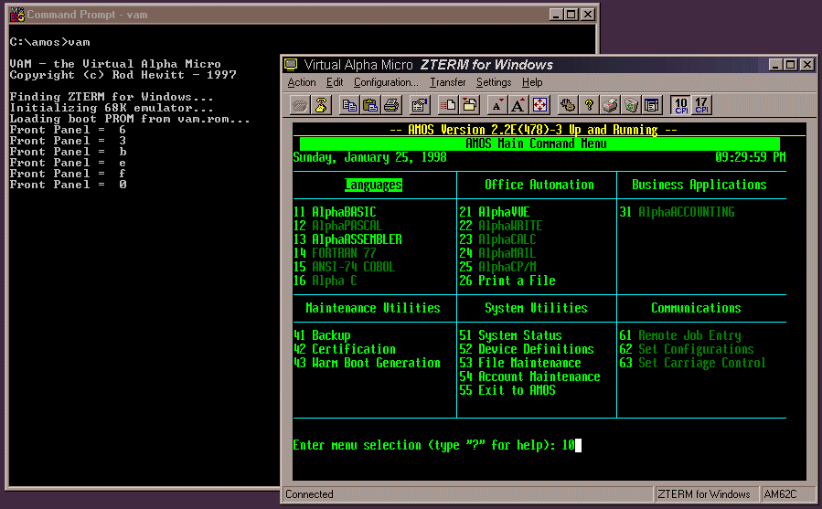
Task: Click the larger font 'A' icon
Action: click(x=518, y=105)
